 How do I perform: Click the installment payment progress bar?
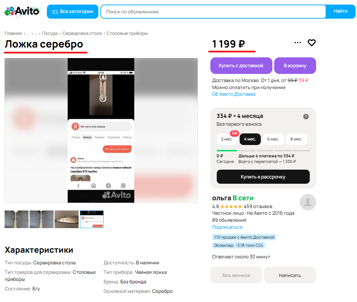pyautogui.click(x=263, y=151)
